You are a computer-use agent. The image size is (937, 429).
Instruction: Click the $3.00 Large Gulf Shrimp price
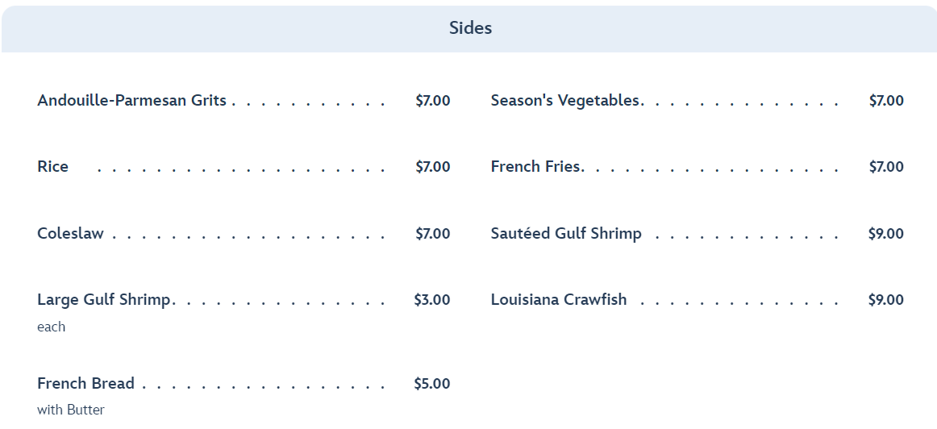pos(432,300)
